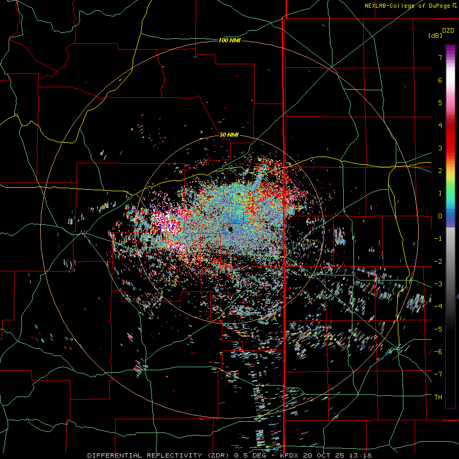
Task: Click the "-6" tick label on color scale
Action: coord(438,352)
